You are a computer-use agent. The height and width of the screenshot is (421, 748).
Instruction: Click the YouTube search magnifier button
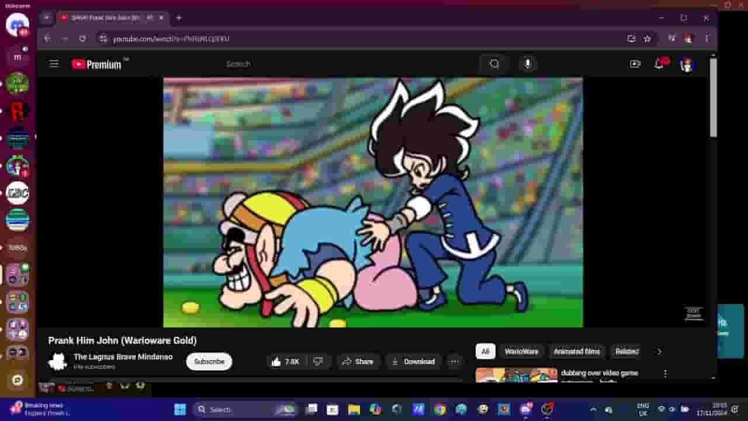[x=494, y=64]
